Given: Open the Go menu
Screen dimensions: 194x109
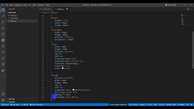Looking at the screenshot, I should point(30,5).
